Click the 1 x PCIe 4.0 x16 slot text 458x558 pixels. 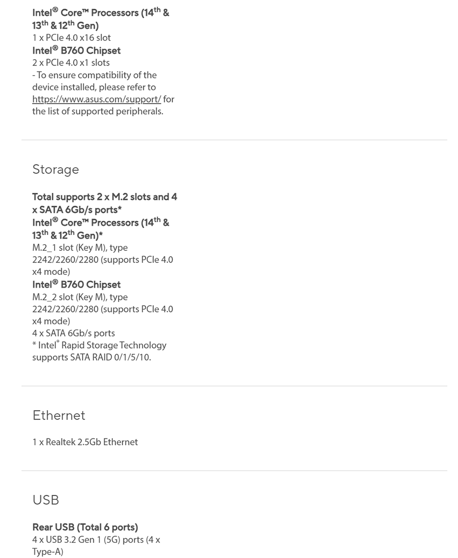pyautogui.click(x=71, y=38)
